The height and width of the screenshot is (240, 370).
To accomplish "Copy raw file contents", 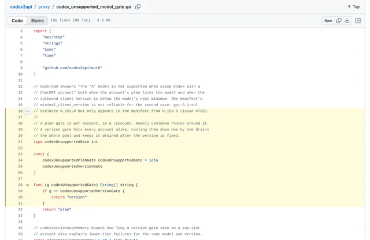I will point(339,21).
